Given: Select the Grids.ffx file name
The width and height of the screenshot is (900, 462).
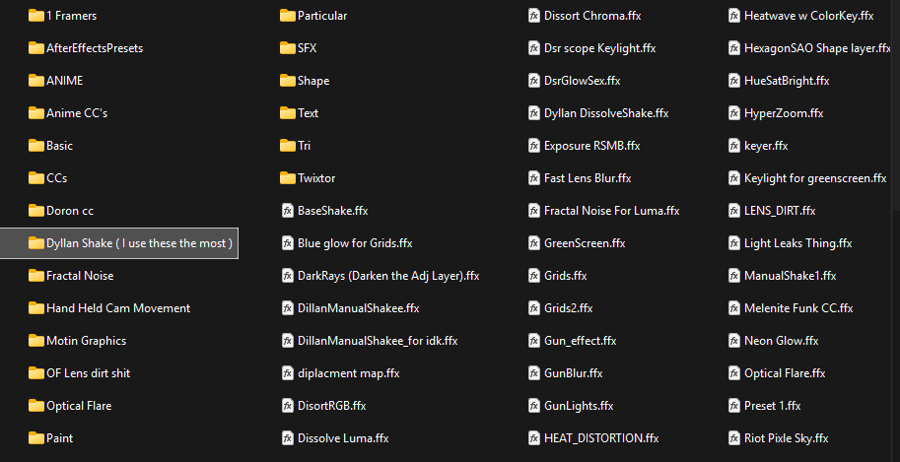Looking at the screenshot, I should (x=566, y=276).
